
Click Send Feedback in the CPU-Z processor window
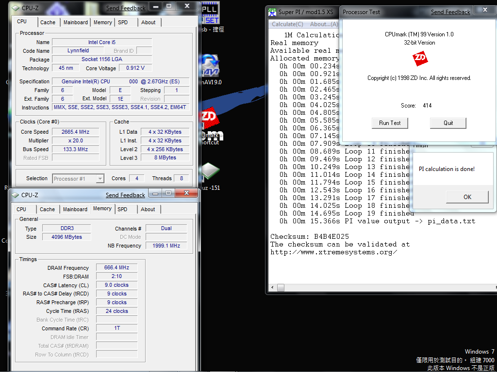126,8
